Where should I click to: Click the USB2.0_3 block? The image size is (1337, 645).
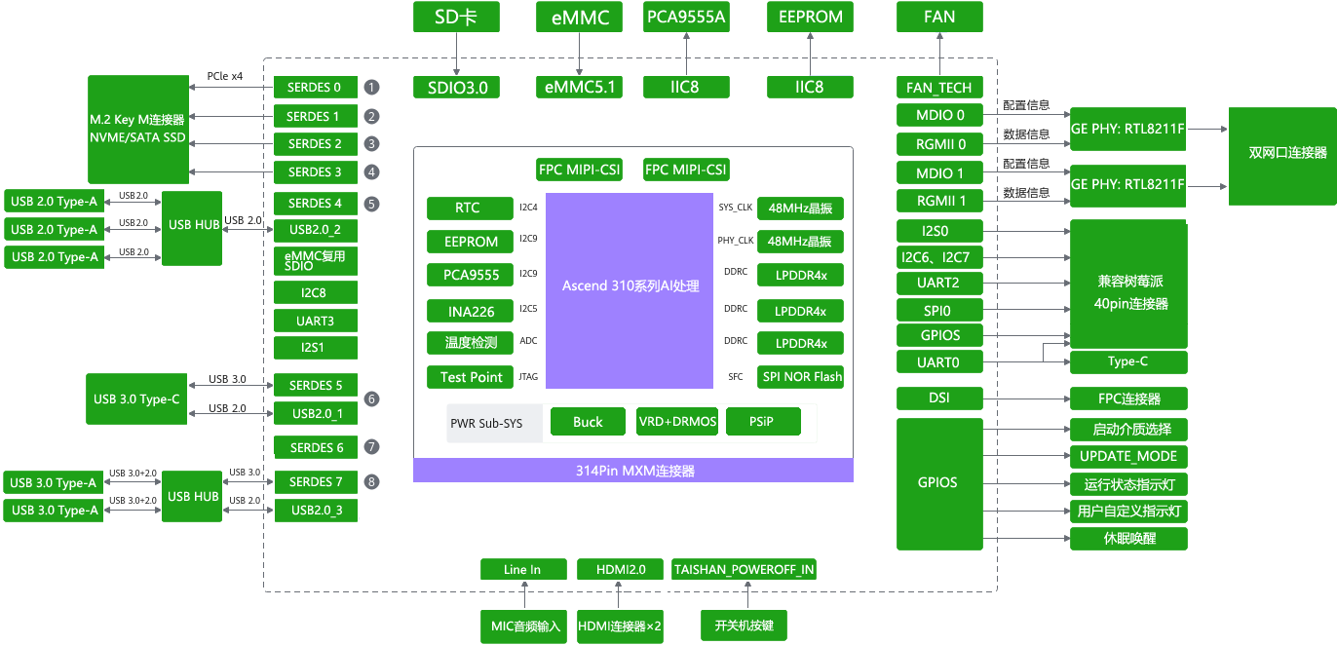(315, 510)
